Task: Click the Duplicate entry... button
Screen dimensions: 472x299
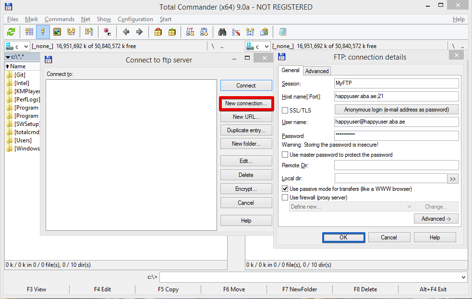Action: pyautogui.click(x=246, y=130)
